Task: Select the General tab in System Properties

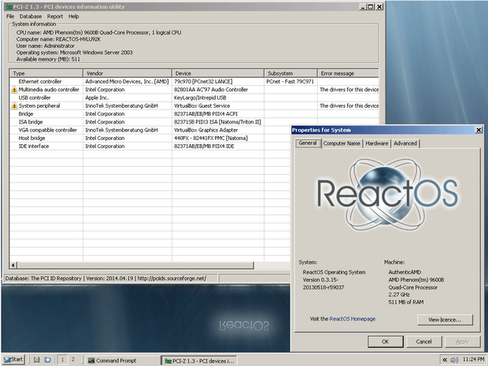Action: 308,143
